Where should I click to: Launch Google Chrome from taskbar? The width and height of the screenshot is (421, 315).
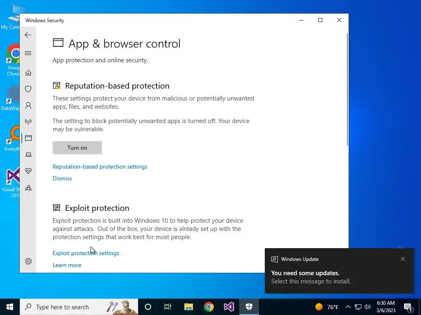(208, 307)
